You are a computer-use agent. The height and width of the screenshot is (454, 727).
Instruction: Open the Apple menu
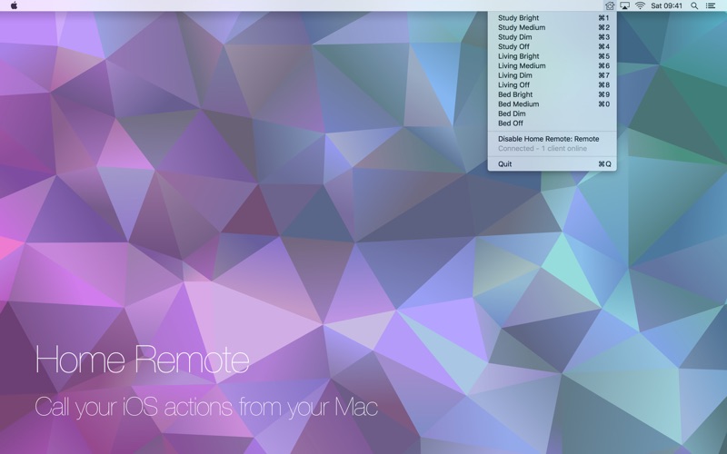coord(14,5)
